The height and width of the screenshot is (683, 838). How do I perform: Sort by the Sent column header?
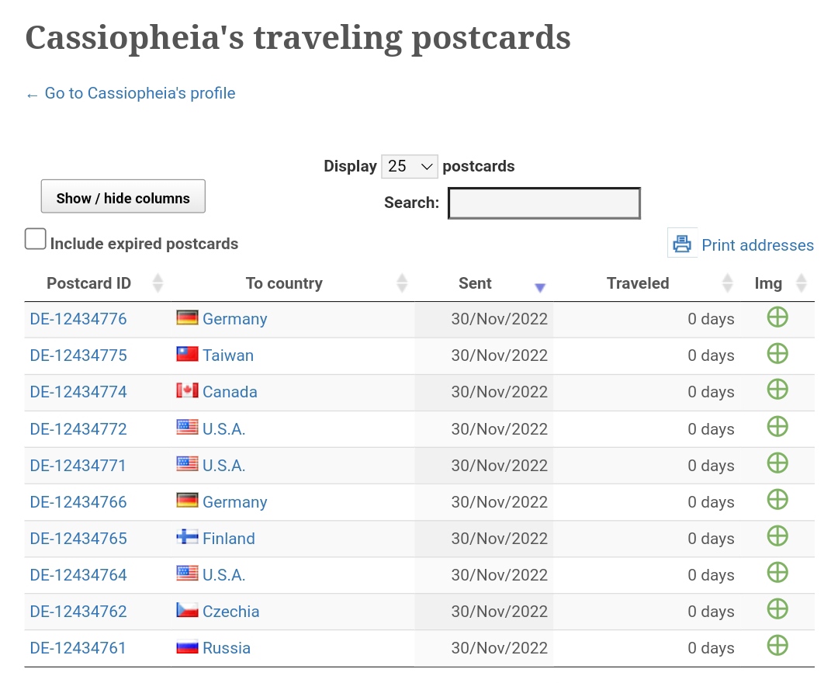[x=475, y=283]
